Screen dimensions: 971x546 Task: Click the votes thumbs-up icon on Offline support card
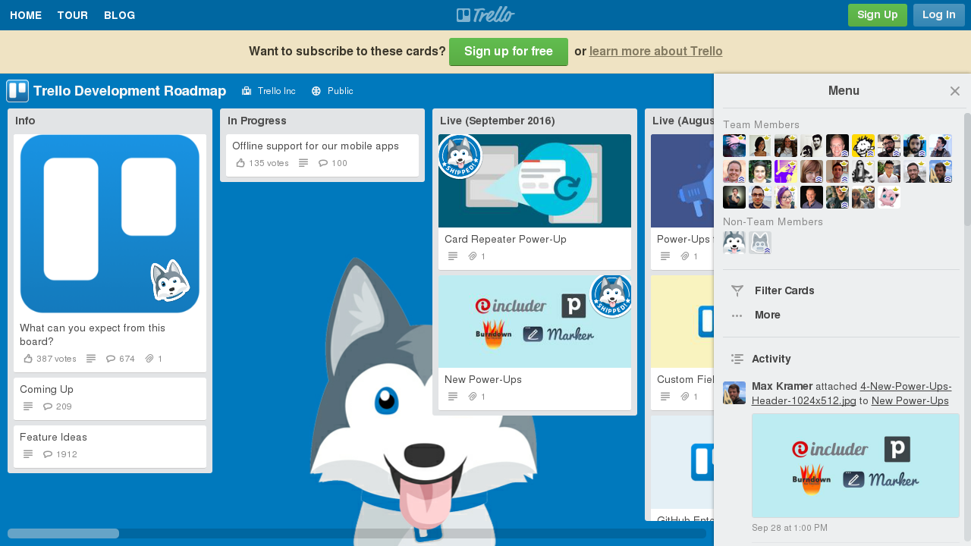[240, 163]
